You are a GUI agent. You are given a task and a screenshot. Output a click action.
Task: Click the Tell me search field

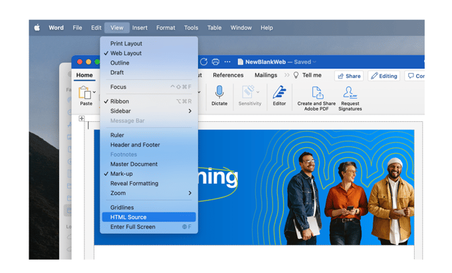click(x=311, y=75)
